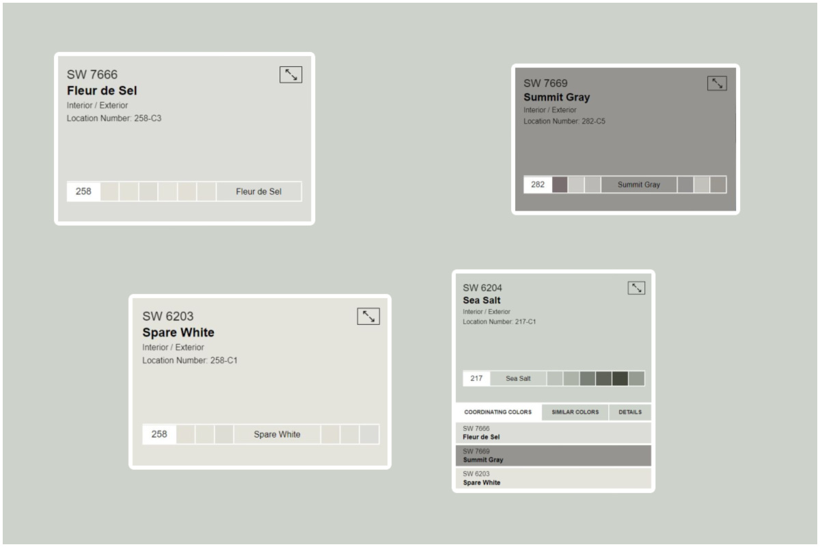Click the "Location Number: 217-C1" text
820x547 pixels.
point(500,321)
